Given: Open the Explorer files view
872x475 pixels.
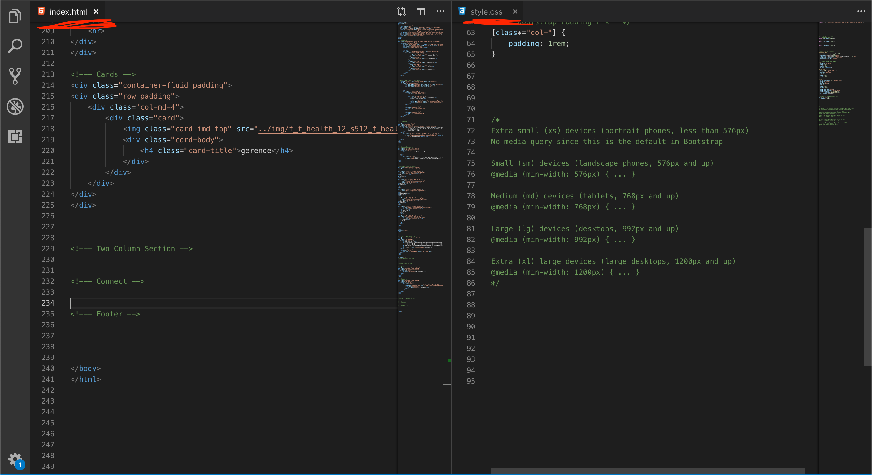Looking at the screenshot, I should point(15,16).
